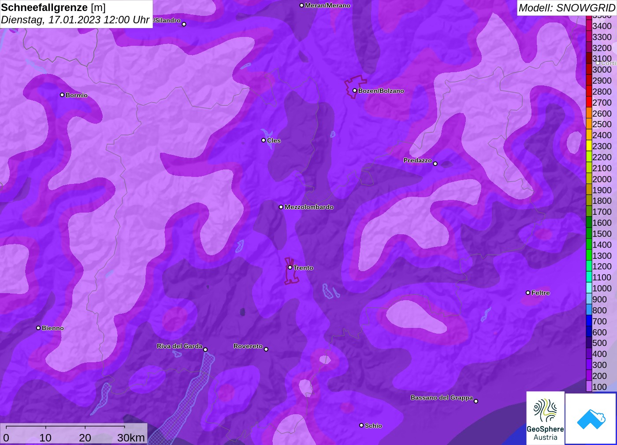This screenshot has width=617, height=445.
Task: Select the Trento city marker
Action: tap(290, 267)
